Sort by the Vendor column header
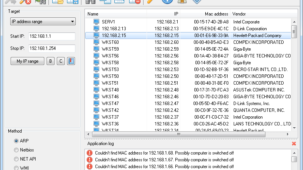Image resolution: width=303 pixels, height=170 pixels. pyautogui.click(x=239, y=14)
